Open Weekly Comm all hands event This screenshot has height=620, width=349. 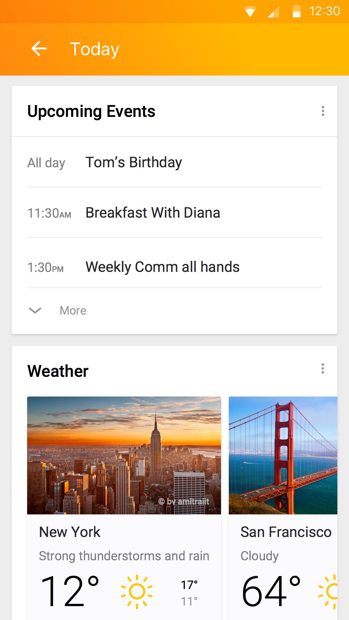(x=162, y=267)
